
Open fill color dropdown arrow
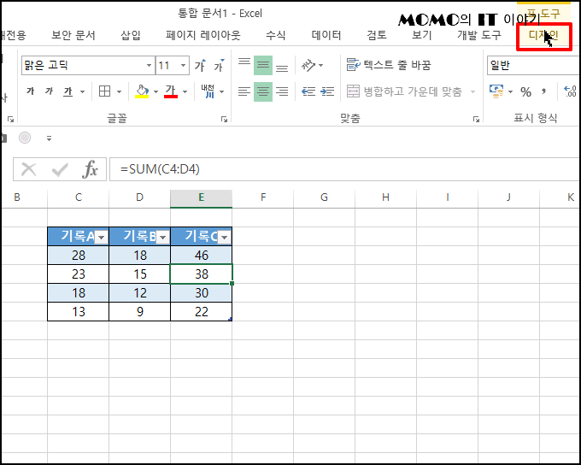pyautogui.click(x=156, y=91)
